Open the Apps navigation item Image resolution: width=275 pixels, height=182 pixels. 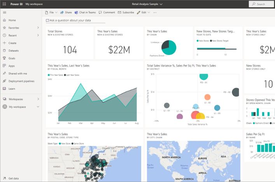(21, 66)
